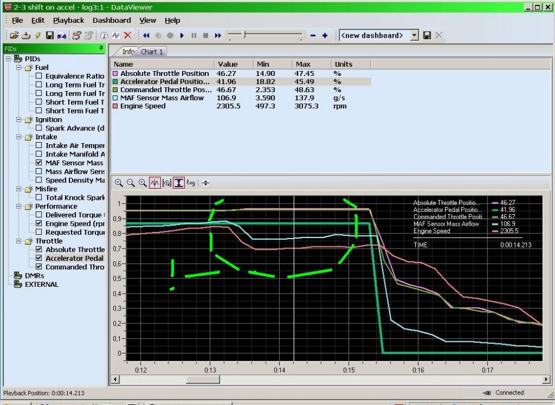
Task: Uncheck the Engine Speed PID checkbox
Action: 39,224
